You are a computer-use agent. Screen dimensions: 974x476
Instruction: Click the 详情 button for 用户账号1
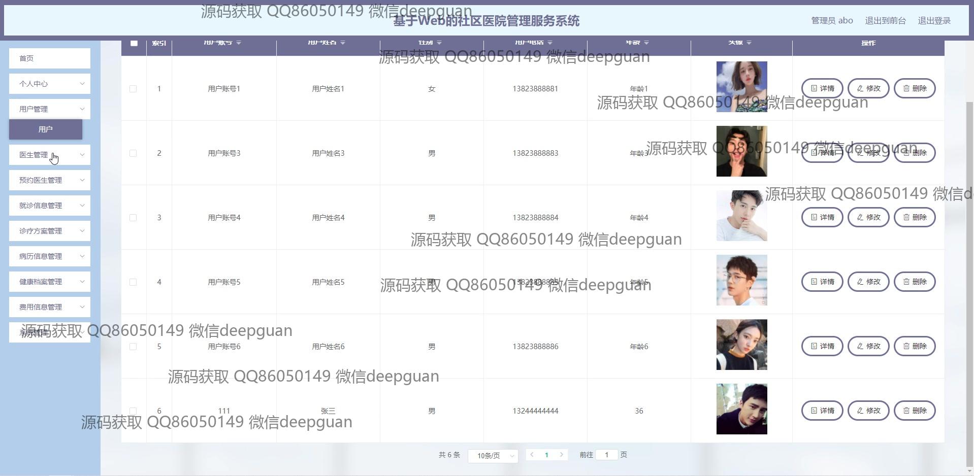click(x=822, y=88)
